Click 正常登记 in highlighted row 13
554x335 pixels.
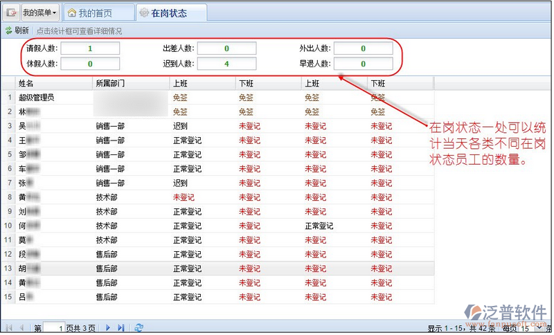pos(187,269)
